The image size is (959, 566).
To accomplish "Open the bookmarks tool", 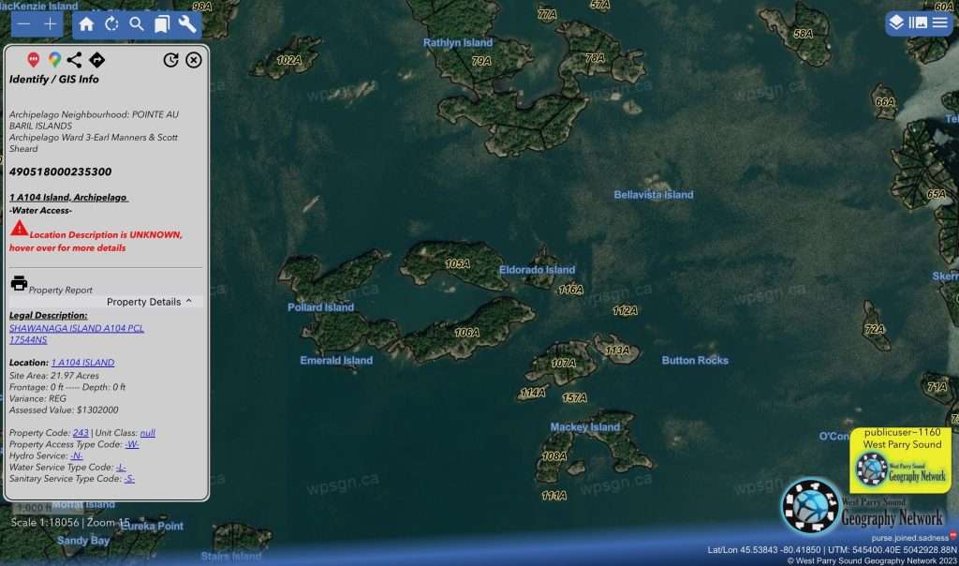I will tap(161, 24).
